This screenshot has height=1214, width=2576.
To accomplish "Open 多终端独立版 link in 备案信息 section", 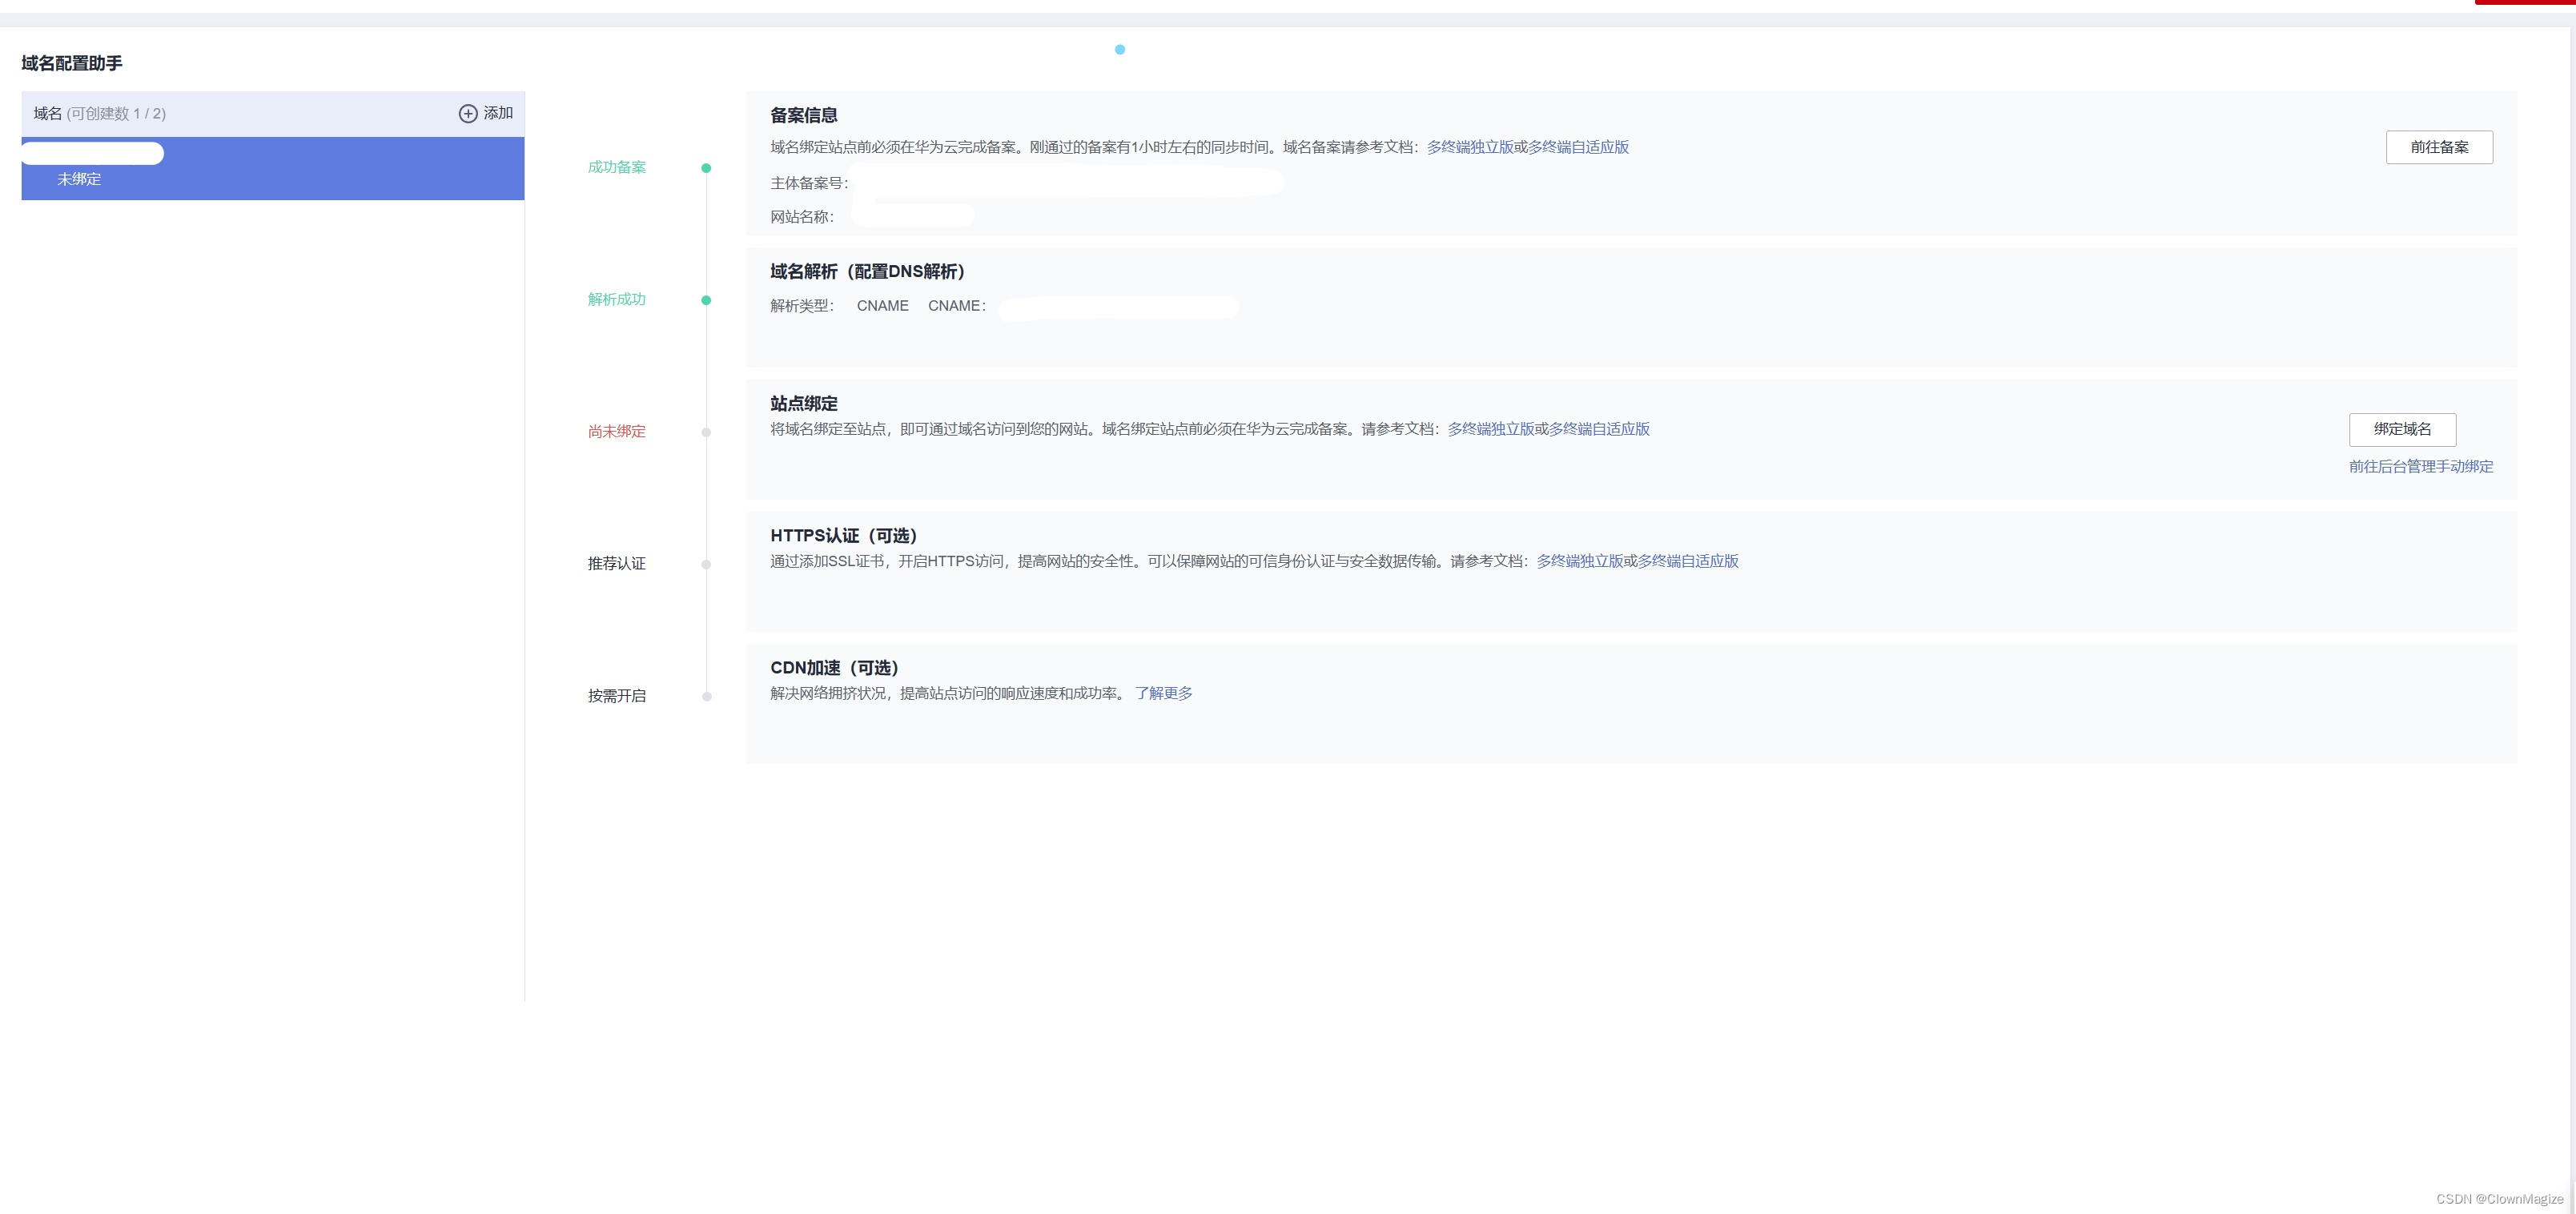I will coord(1469,147).
